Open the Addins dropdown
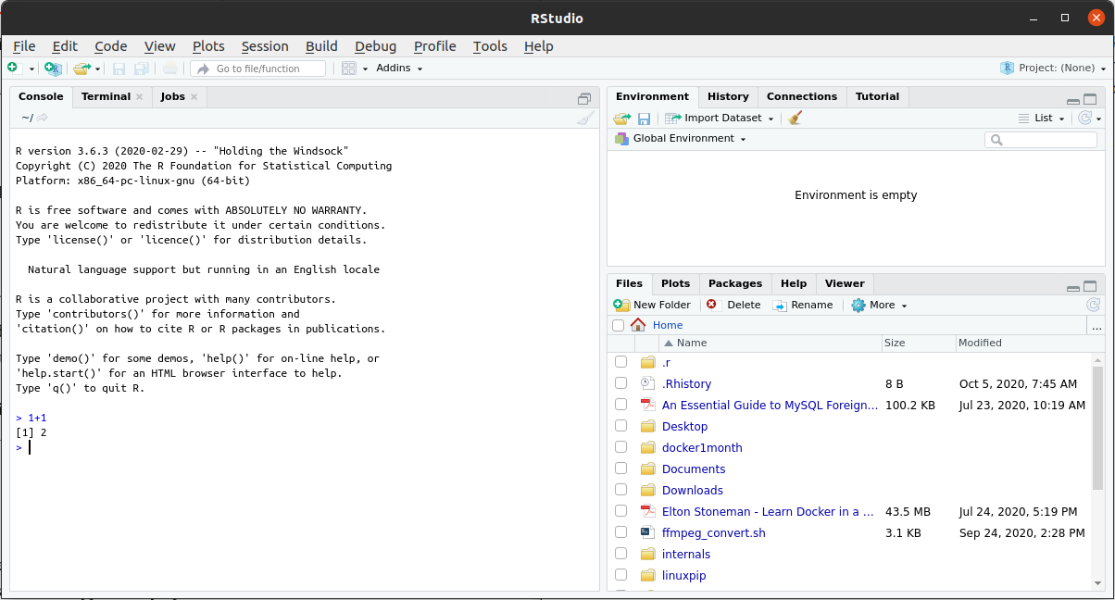The width and height of the screenshot is (1115, 600). pyautogui.click(x=399, y=69)
